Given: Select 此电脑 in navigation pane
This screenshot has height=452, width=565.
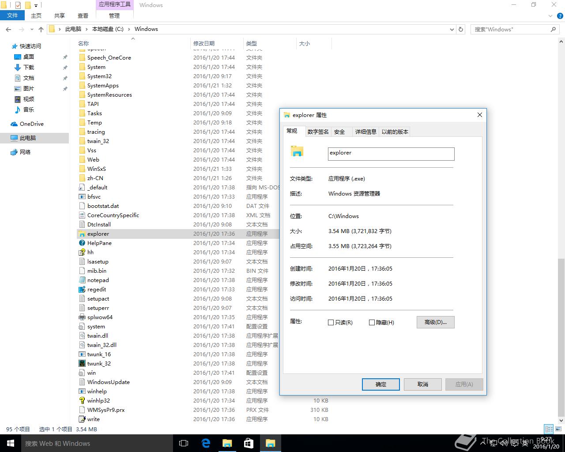Looking at the screenshot, I should tap(28, 138).
